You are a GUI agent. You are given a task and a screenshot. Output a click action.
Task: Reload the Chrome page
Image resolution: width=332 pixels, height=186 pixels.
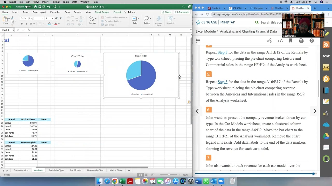tap(207, 14)
